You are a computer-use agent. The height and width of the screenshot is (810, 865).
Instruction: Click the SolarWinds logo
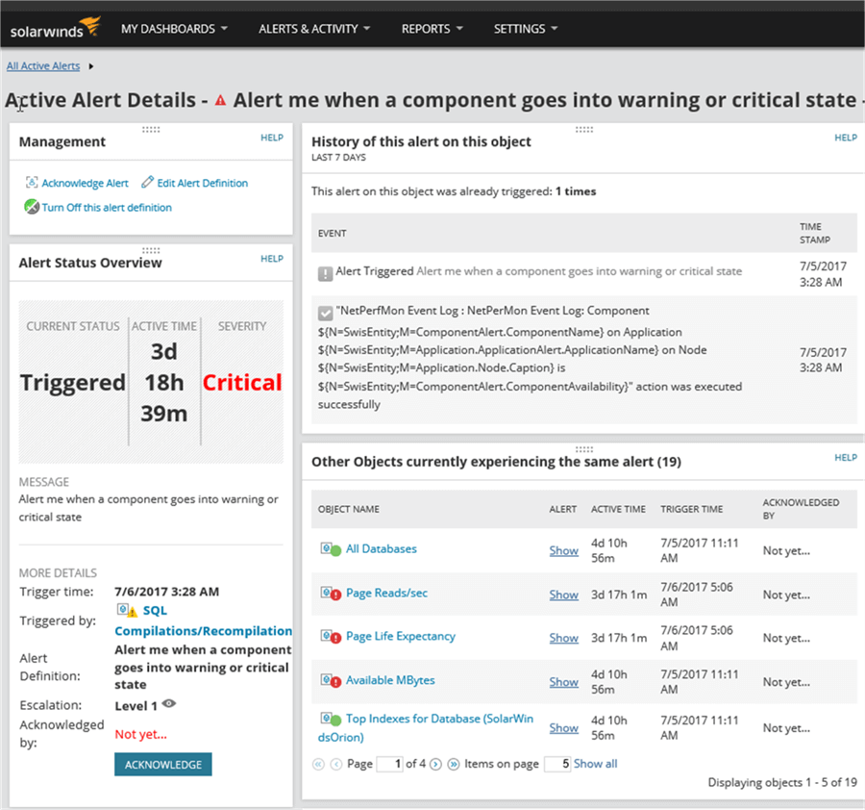55,28
